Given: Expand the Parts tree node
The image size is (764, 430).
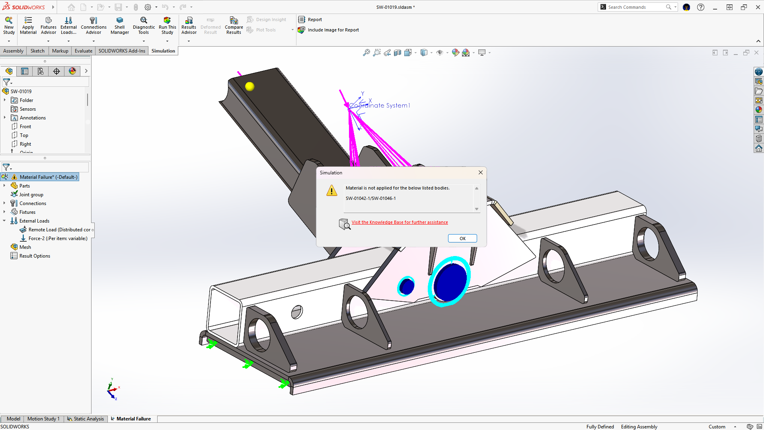Looking at the screenshot, I should 4,186.
